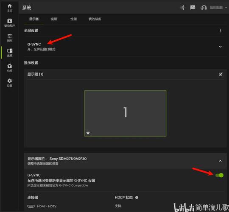Screen dimensions: 229x212
Task: Click the 显示设置 heading
Action: [x=31, y=63]
